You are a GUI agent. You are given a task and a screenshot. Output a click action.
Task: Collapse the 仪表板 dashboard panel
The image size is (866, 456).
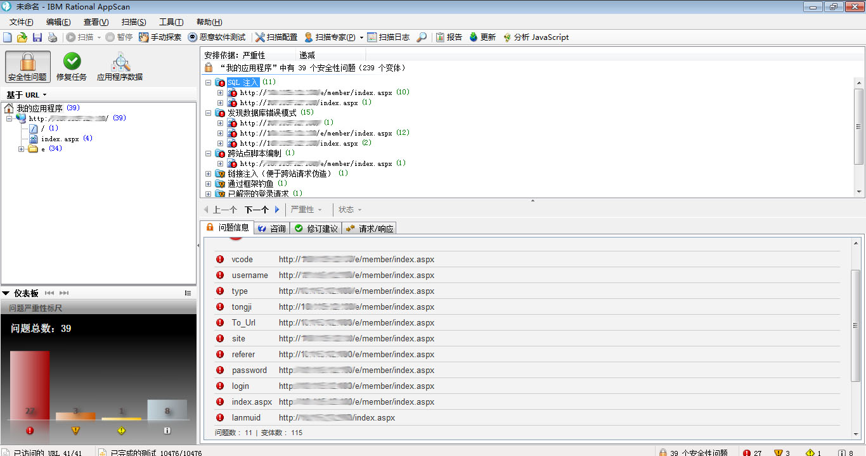(x=6, y=293)
